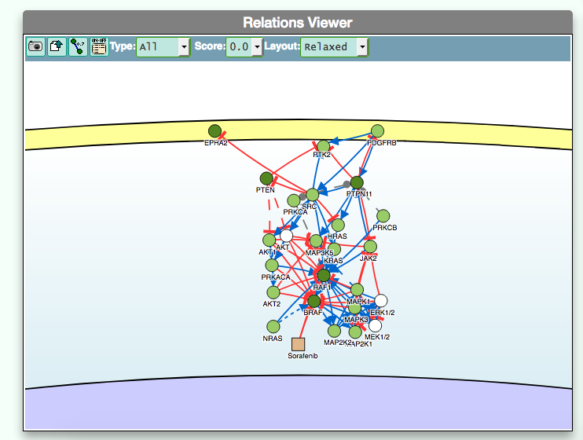Image resolution: width=583 pixels, height=440 pixels.
Task: Click the AKT2 node
Action: [x=273, y=292]
